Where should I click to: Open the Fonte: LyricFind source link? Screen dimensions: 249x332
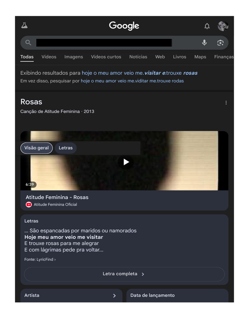40,259
